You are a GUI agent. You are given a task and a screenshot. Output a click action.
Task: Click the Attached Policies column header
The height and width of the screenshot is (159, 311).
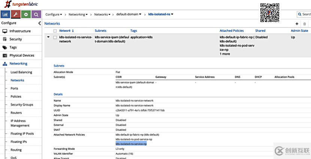tap(232, 31)
